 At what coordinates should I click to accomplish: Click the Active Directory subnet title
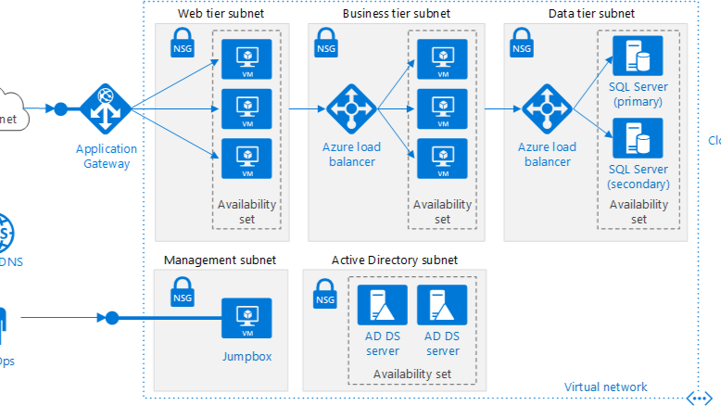[395, 260]
